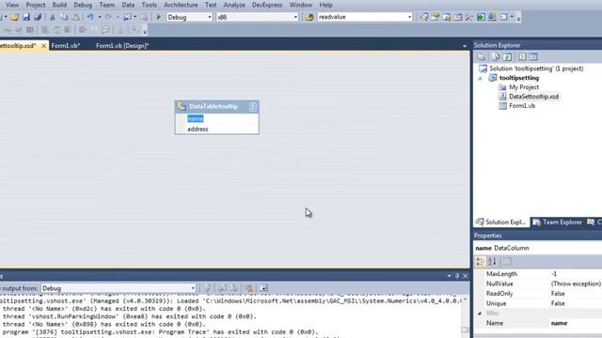The height and width of the screenshot is (338, 602).
Task: Click the Toolbox wrench icon in toolbar
Action: pyautogui.click(x=469, y=17)
